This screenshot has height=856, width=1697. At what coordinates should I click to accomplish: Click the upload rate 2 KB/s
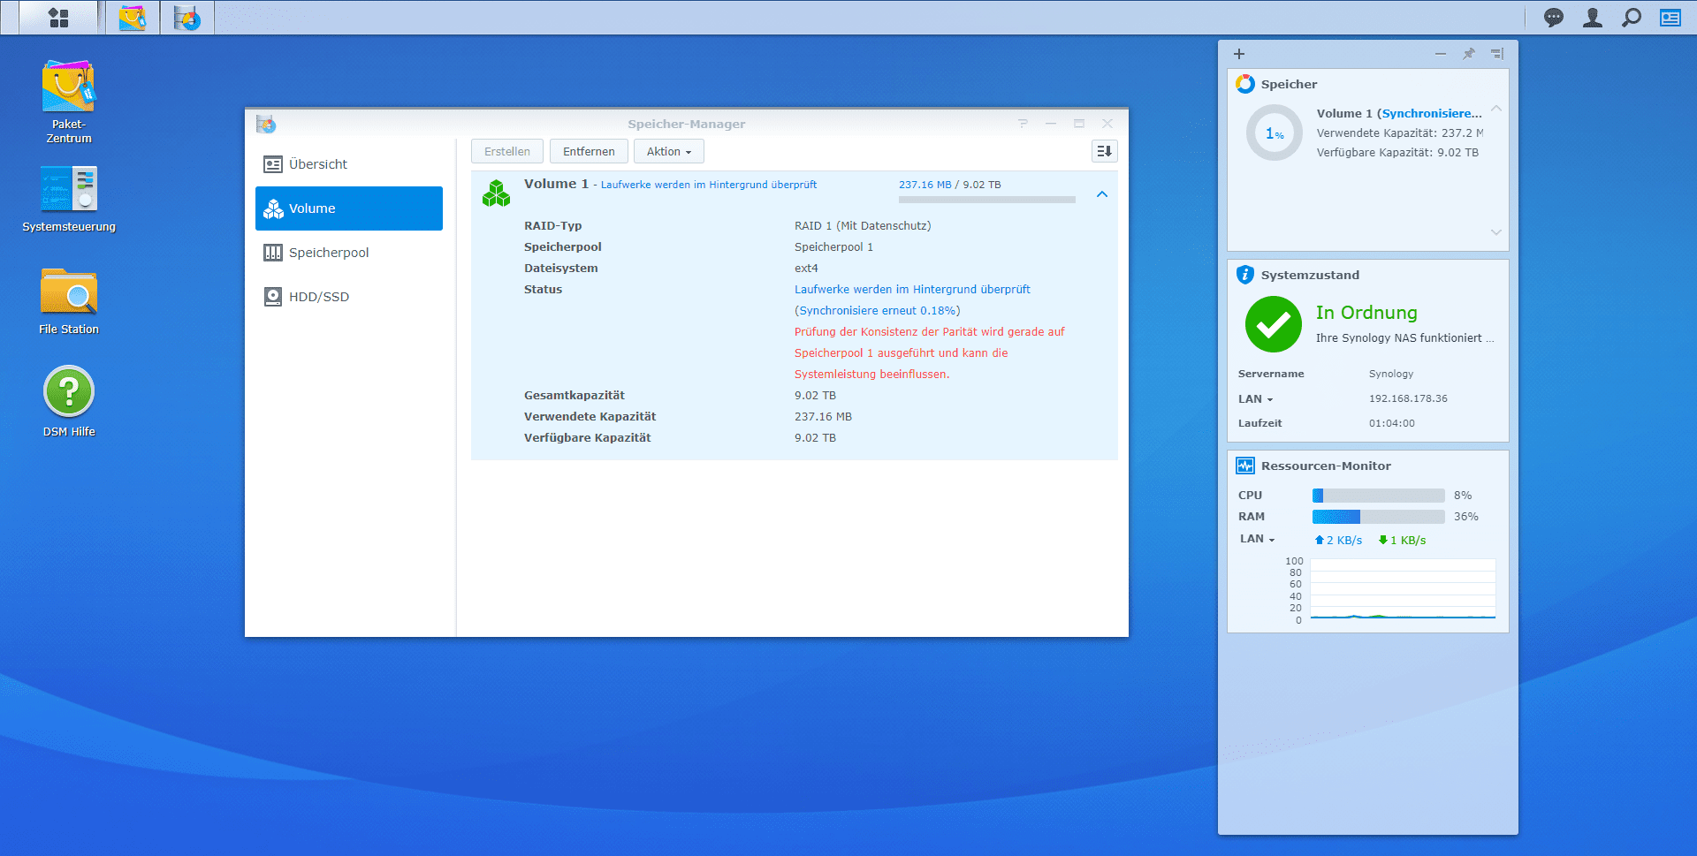point(1338,540)
